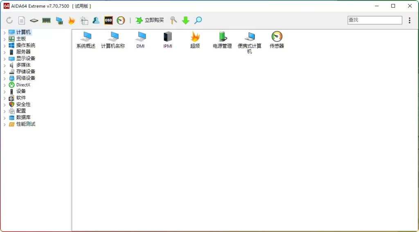The height and width of the screenshot is (232, 419).
Task: Click the Refresh toolbar icon
Action: (9, 20)
